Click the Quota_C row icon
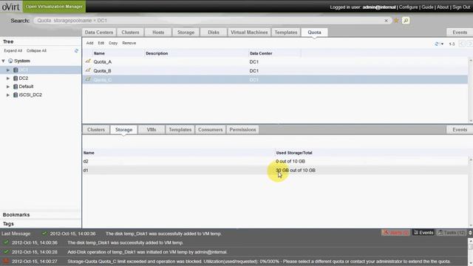 [x=88, y=79]
